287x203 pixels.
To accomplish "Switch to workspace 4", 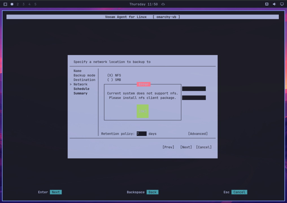I will coord(29,4).
